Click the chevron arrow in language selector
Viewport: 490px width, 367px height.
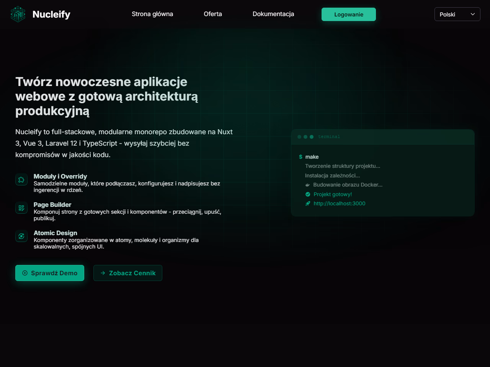tap(473, 15)
